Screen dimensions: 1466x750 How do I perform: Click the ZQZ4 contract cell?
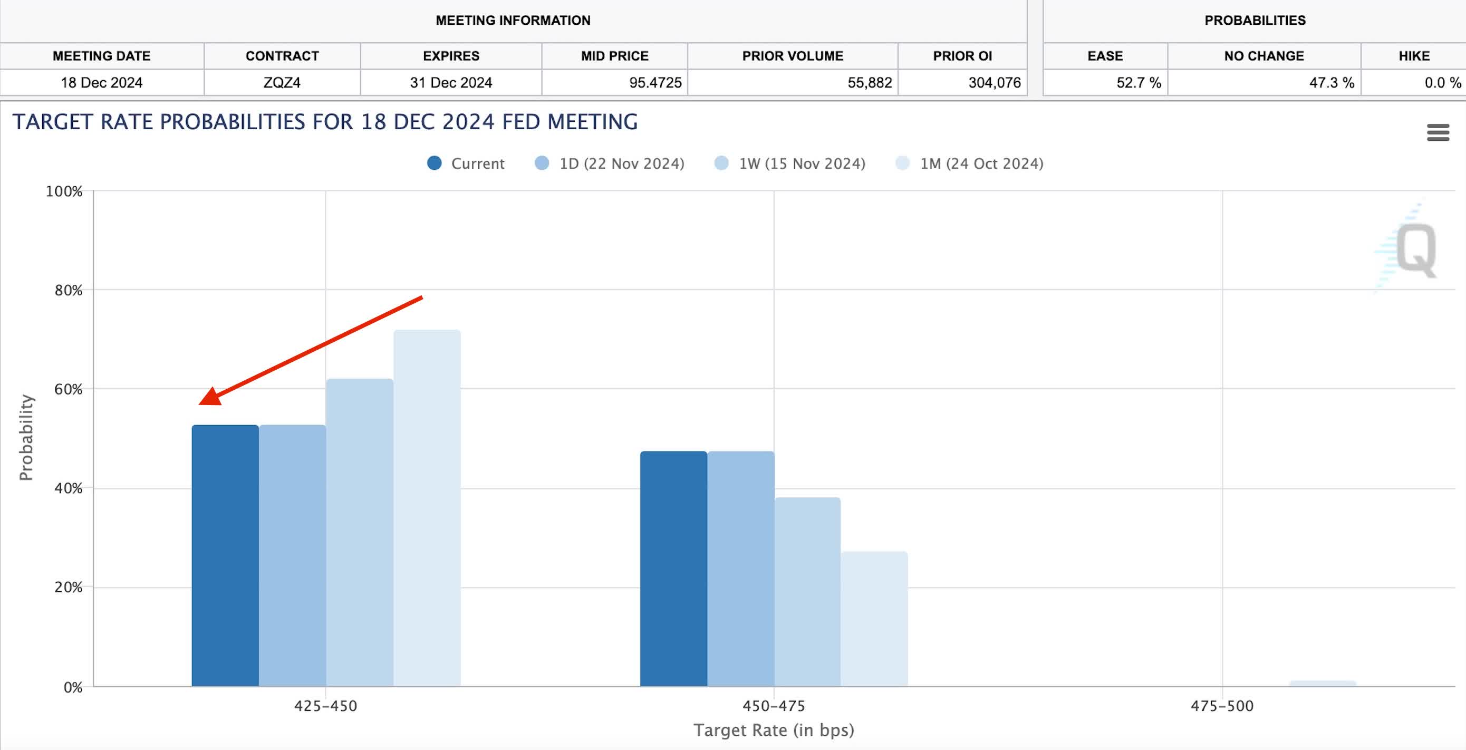point(282,82)
